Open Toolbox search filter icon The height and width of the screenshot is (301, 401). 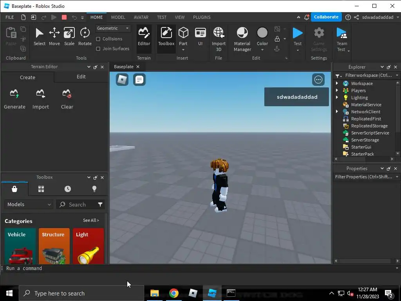pos(100,204)
